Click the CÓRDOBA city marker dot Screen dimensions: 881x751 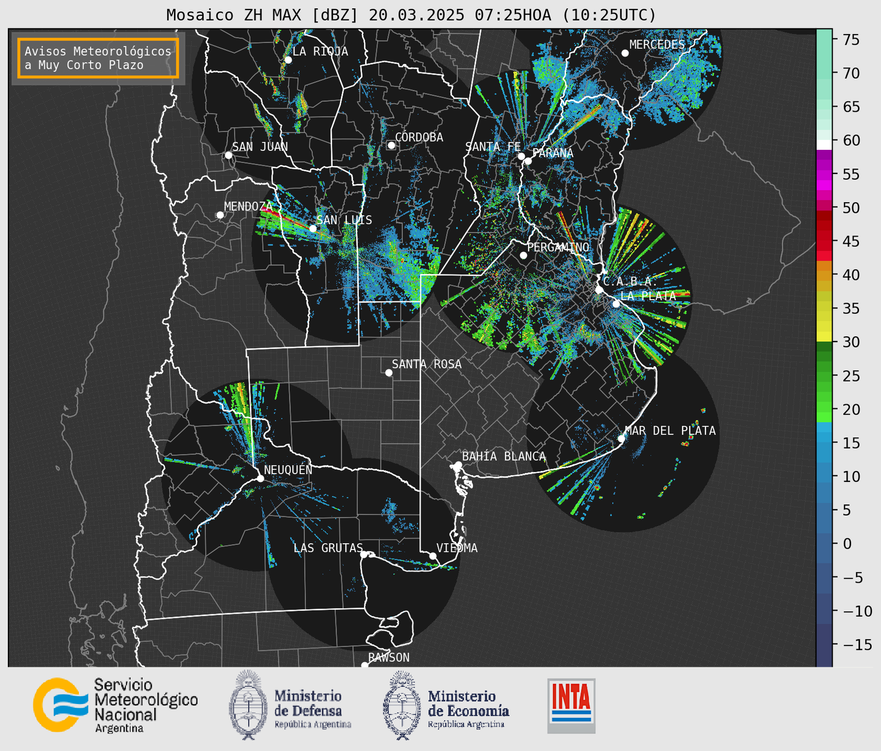tap(391, 145)
